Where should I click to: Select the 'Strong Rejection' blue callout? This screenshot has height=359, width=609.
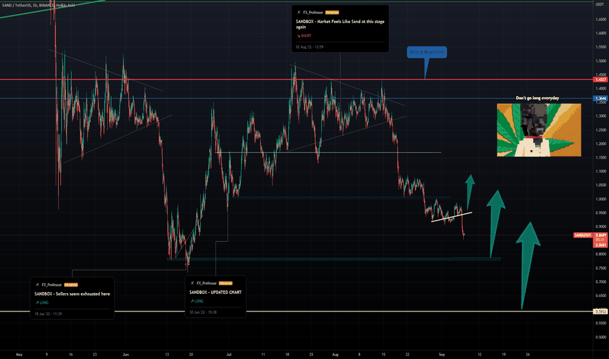pos(427,52)
